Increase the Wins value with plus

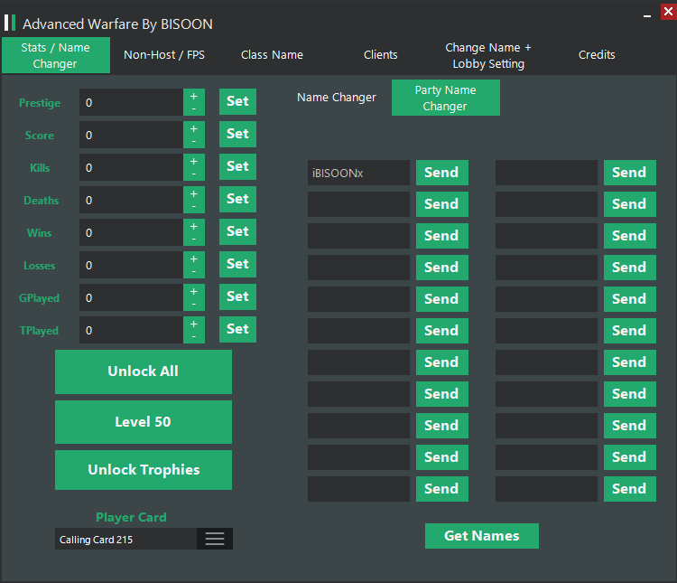(194, 226)
